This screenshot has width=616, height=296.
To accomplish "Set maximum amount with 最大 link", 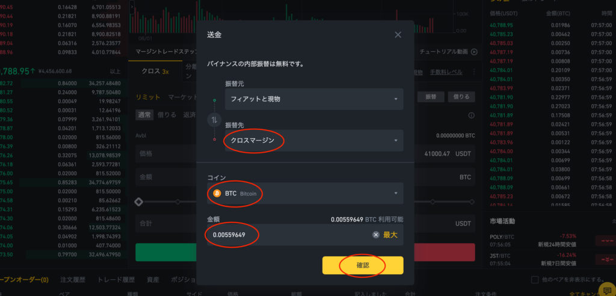I will click(390, 235).
